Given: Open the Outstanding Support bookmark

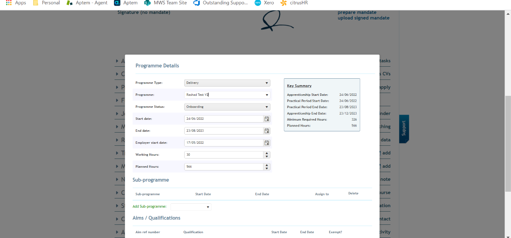Looking at the screenshot, I should click(x=220, y=3).
